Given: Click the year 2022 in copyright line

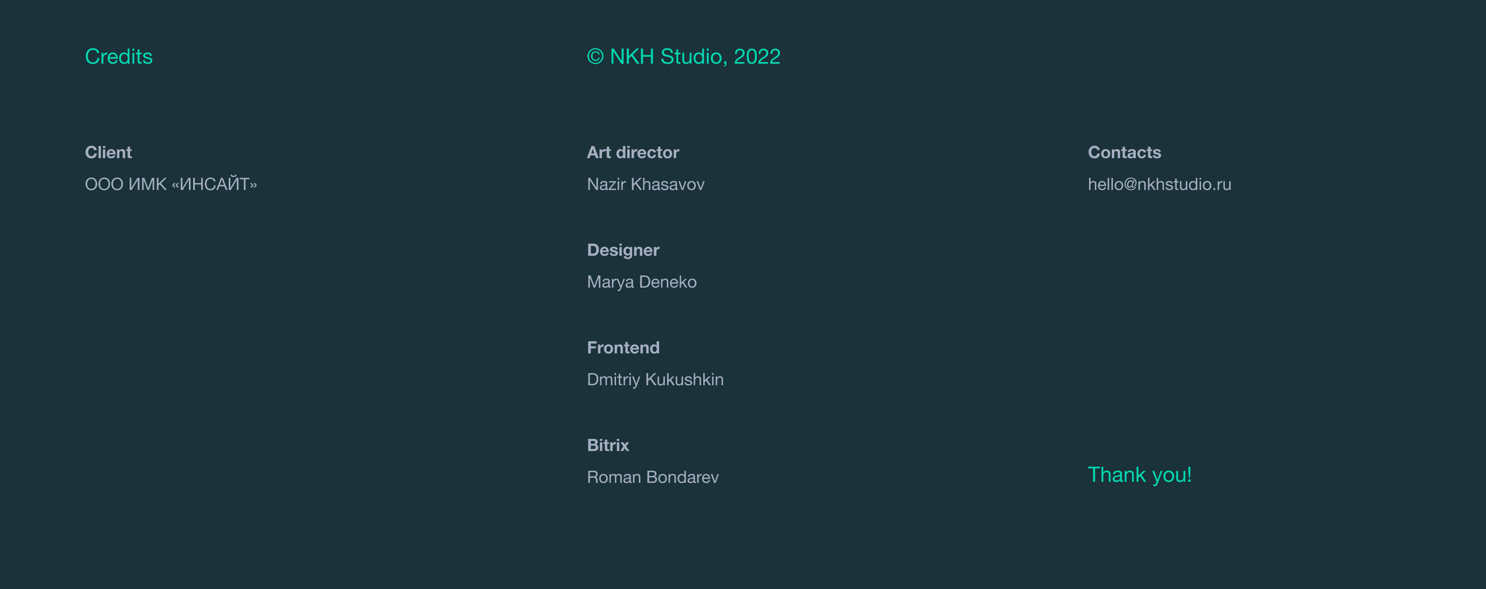Looking at the screenshot, I should [757, 57].
